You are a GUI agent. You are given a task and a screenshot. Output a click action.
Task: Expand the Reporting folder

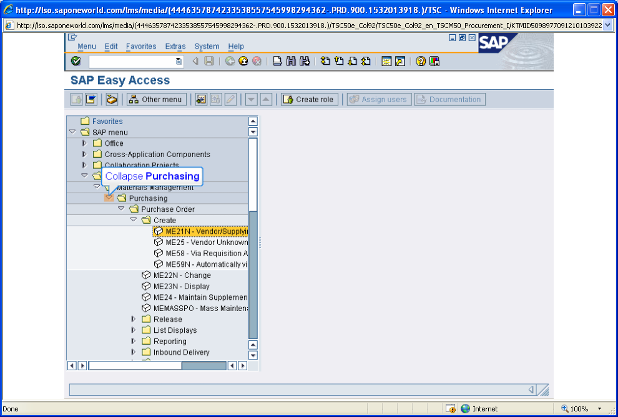tap(133, 341)
